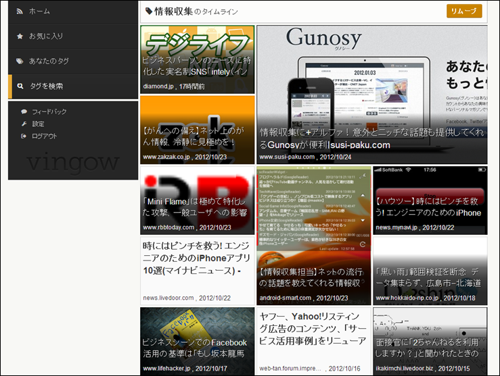Click the tag icon beside あなたのタグ
This screenshot has width=500, height=376.
(x=20, y=61)
